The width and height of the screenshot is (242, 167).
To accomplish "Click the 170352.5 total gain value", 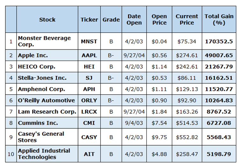I will (219, 41).
